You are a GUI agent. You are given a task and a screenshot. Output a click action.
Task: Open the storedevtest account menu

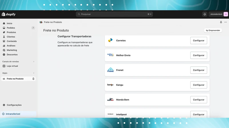click(218, 14)
